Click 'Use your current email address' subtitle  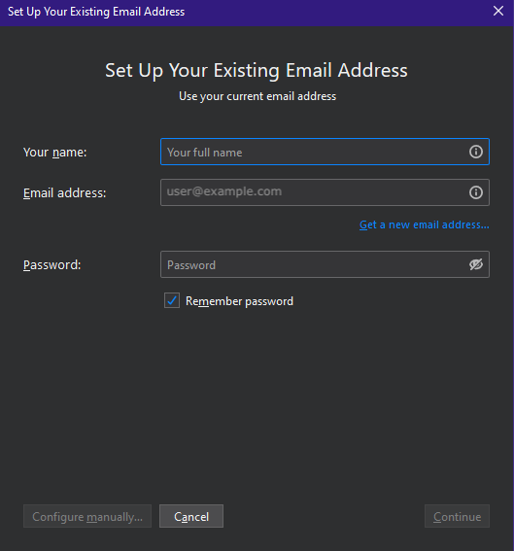click(x=257, y=96)
